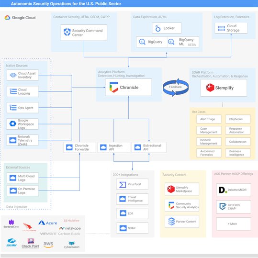
Task: Click the Threat Intelligence cloud icon
Action: (123, 199)
